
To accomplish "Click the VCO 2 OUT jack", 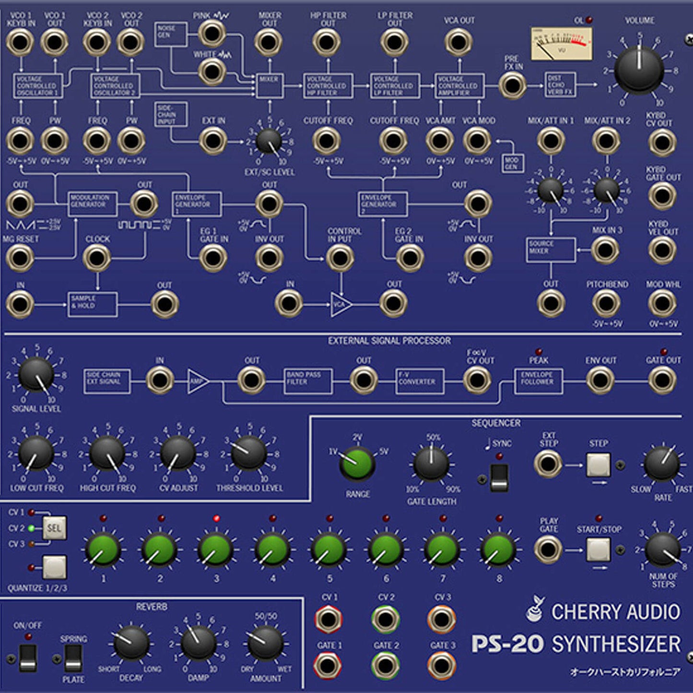I will [x=131, y=42].
